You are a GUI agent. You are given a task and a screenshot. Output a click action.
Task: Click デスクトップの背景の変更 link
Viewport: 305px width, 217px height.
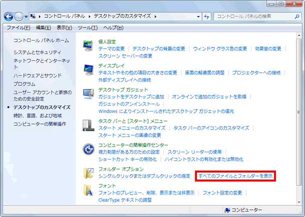tap(158, 48)
